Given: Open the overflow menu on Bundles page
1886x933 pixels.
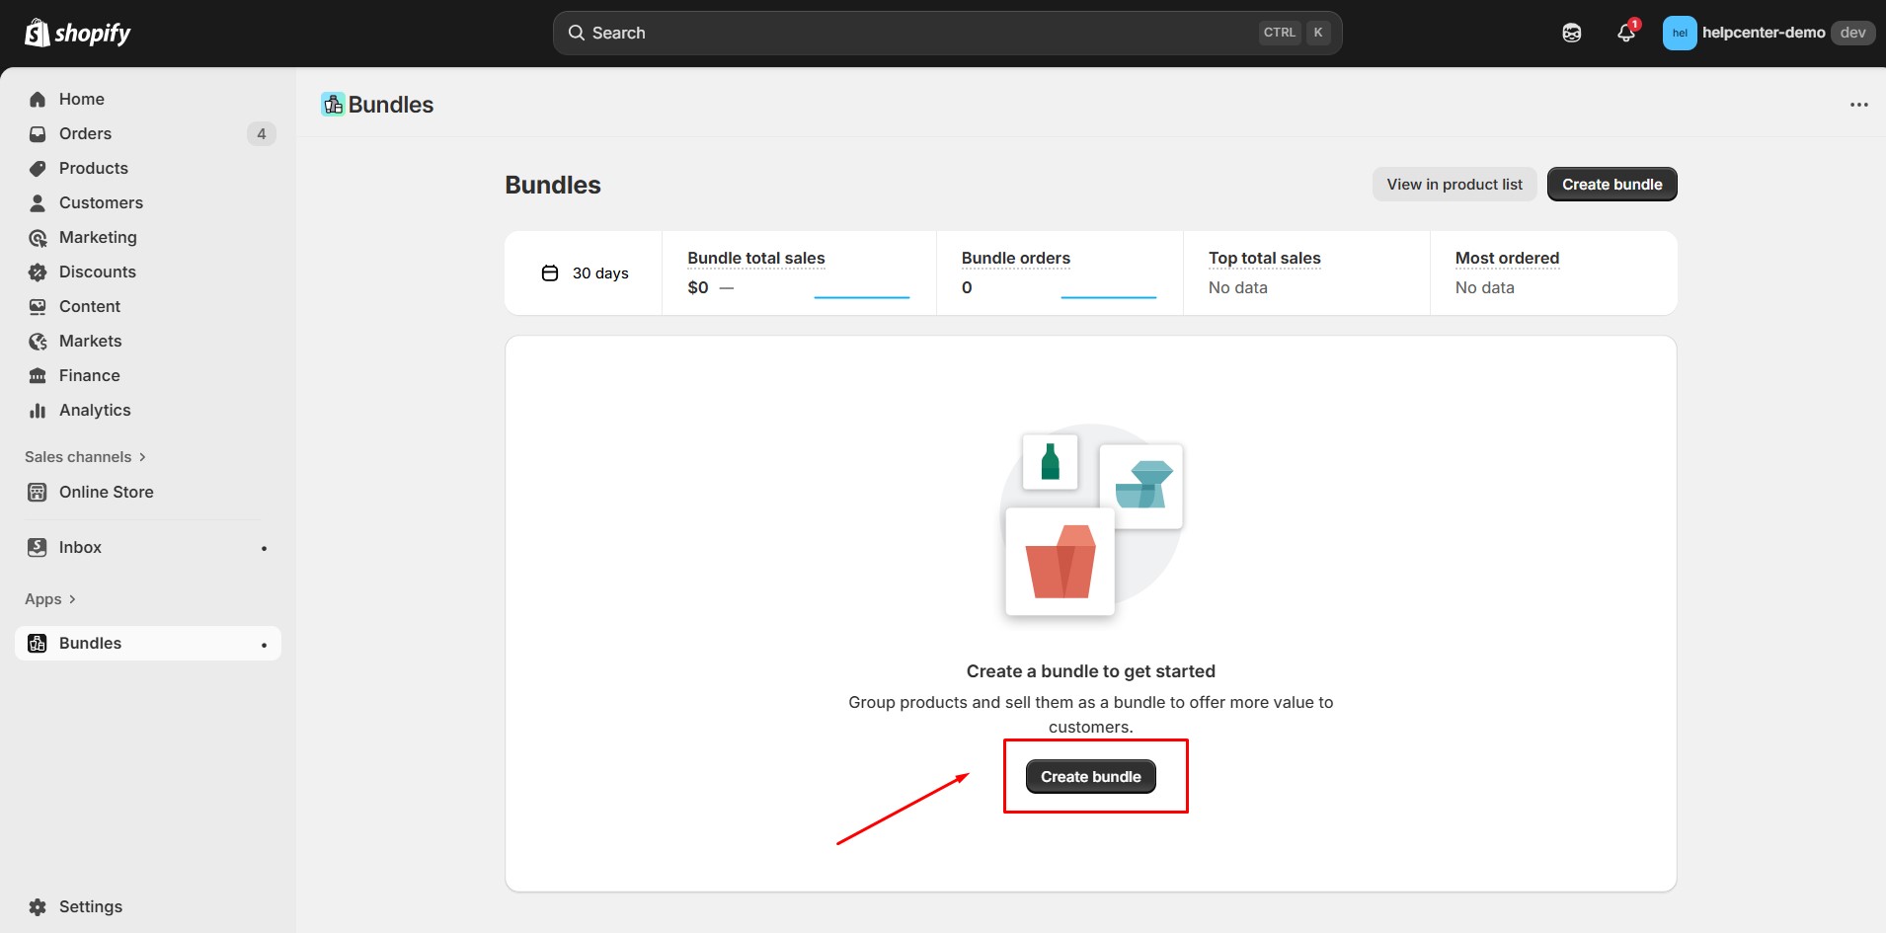Looking at the screenshot, I should 1859,104.
